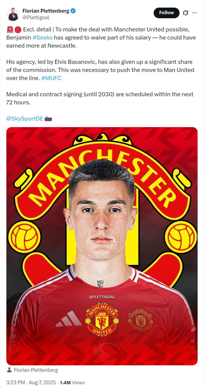Click Florian Plettenberg's profile avatar
This screenshot has height=389, width=204.
tap(13, 14)
